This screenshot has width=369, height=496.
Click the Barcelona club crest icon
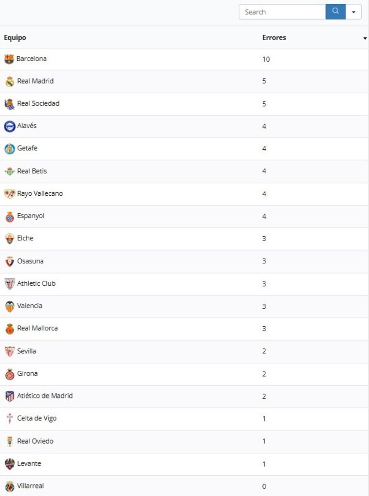(x=9, y=59)
